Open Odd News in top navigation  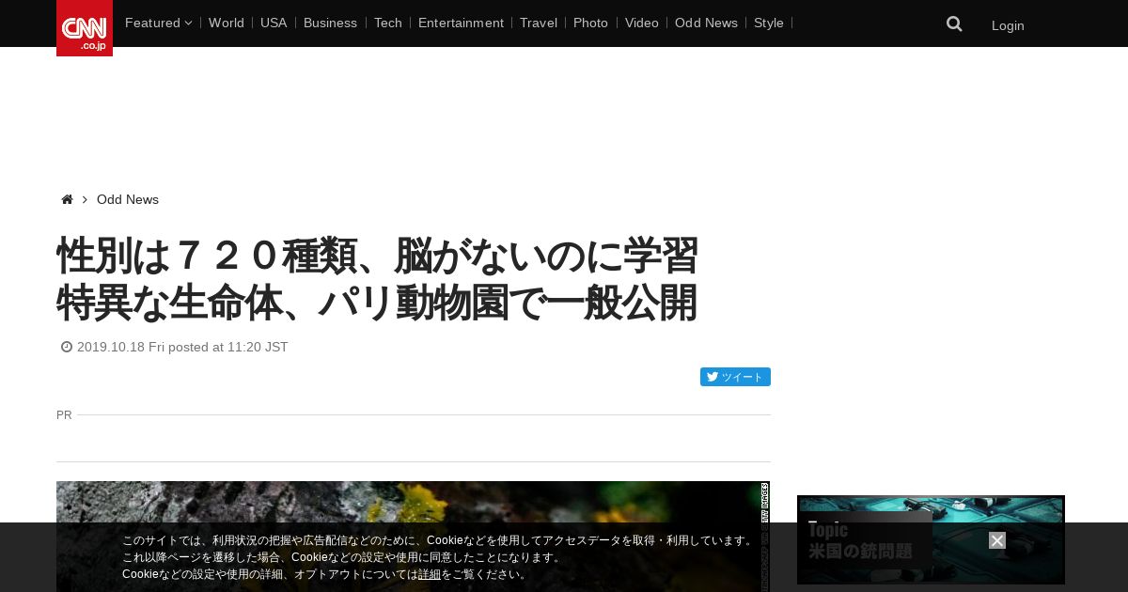tap(706, 23)
